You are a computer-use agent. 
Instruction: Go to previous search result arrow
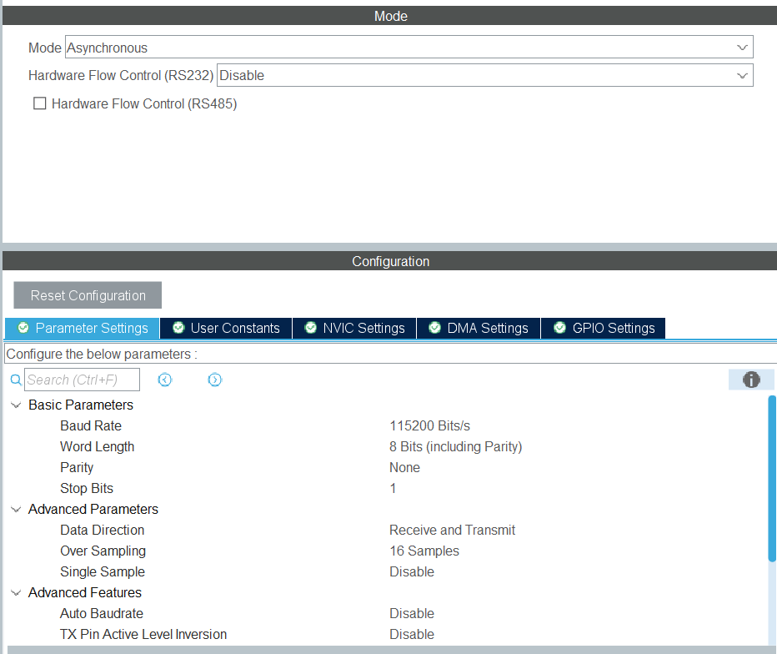(x=165, y=380)
